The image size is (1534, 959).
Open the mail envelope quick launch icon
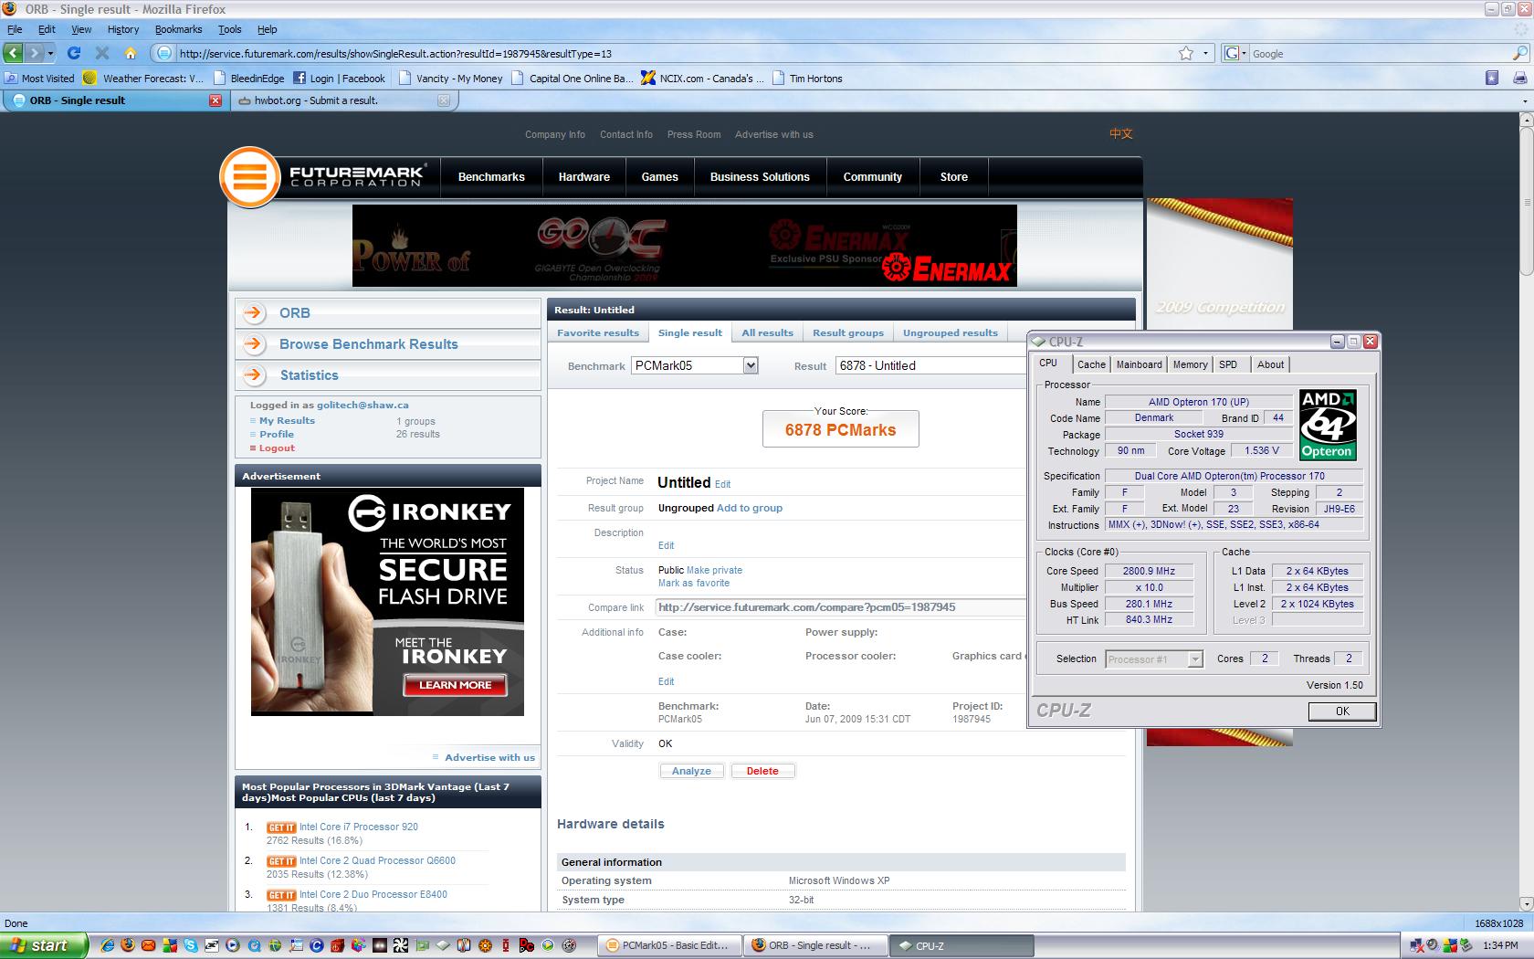point(149,945)
